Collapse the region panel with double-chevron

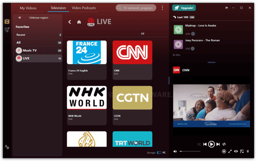coord(20,18)
